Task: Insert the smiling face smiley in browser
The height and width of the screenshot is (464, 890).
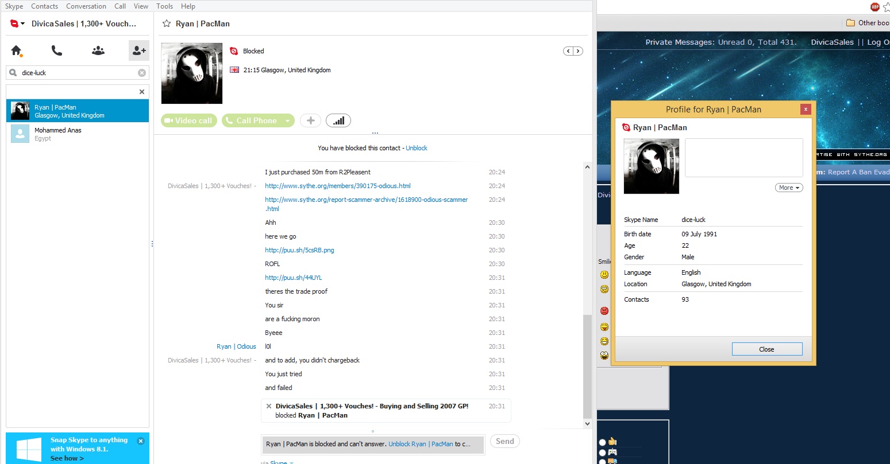Action: point(604,275)
